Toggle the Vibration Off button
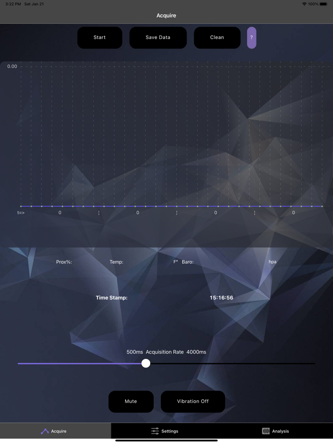This screenshot has height=444, width=333. (193, 401)
